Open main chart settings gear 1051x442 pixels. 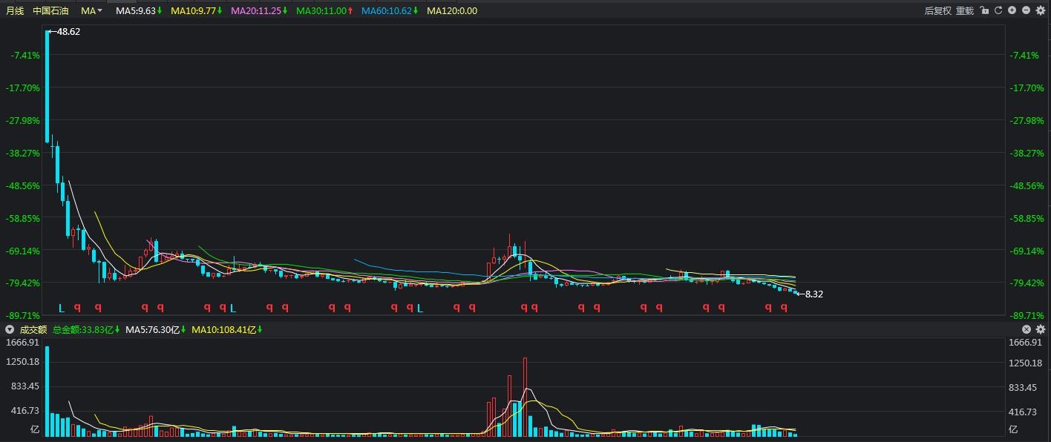[1041, 10]
